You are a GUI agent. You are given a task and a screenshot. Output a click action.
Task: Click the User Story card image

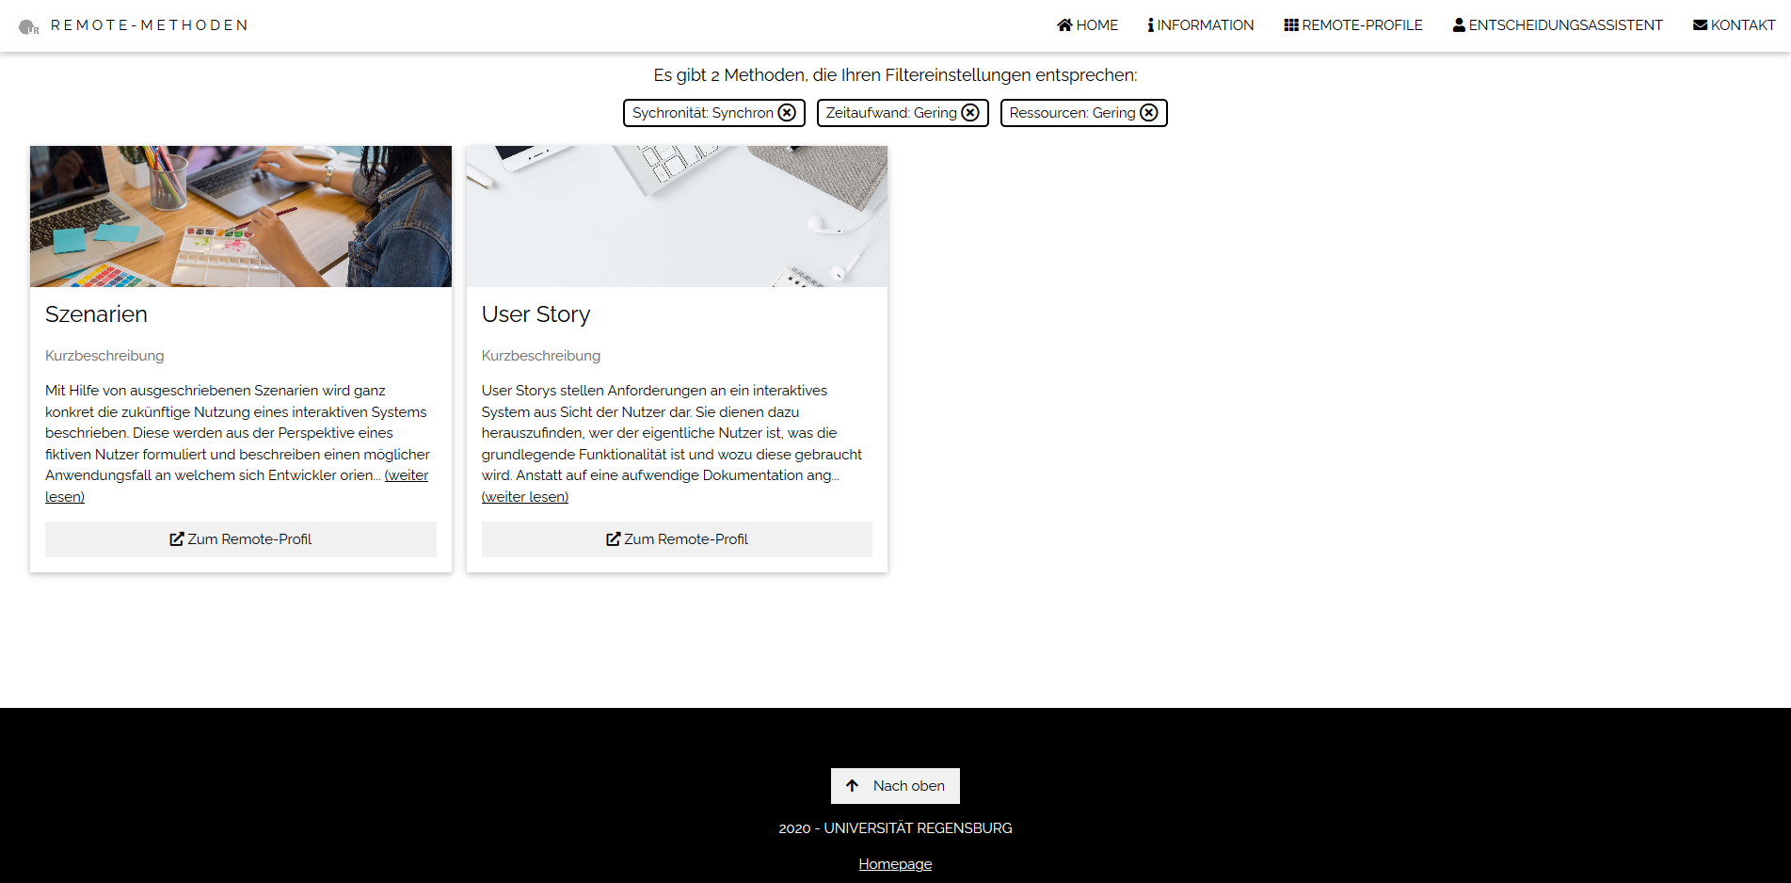click(x=677, y=217)
